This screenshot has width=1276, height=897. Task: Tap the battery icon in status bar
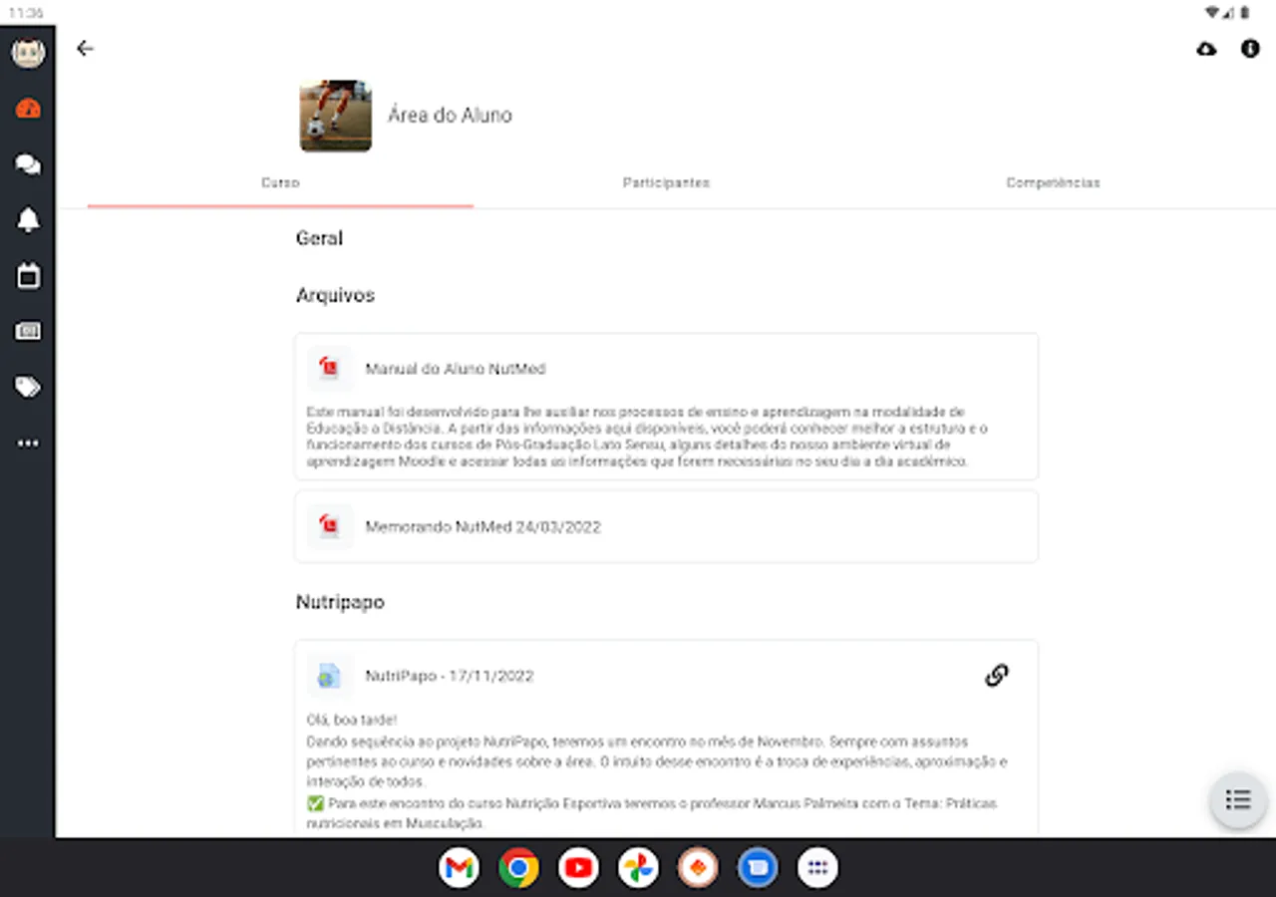(1245, 13)
